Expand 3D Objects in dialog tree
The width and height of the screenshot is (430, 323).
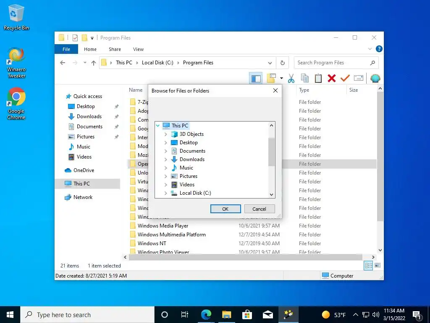165,134
